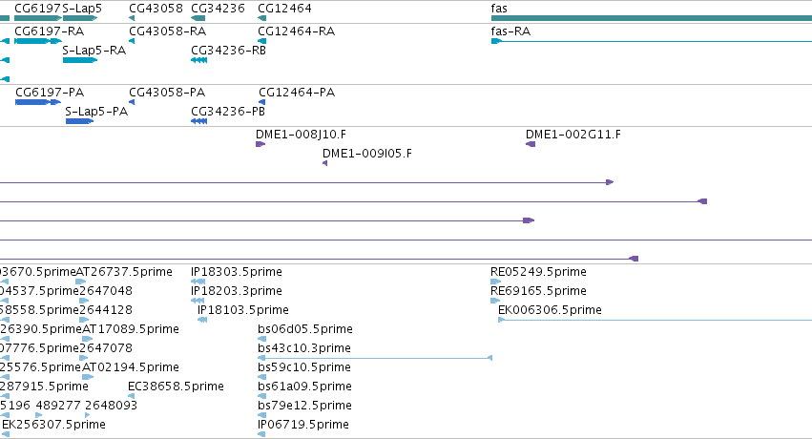Click the 2647078 feature label
Image resolution: width=812 pixels, height=439 pixels.
[x=106, y=348]
